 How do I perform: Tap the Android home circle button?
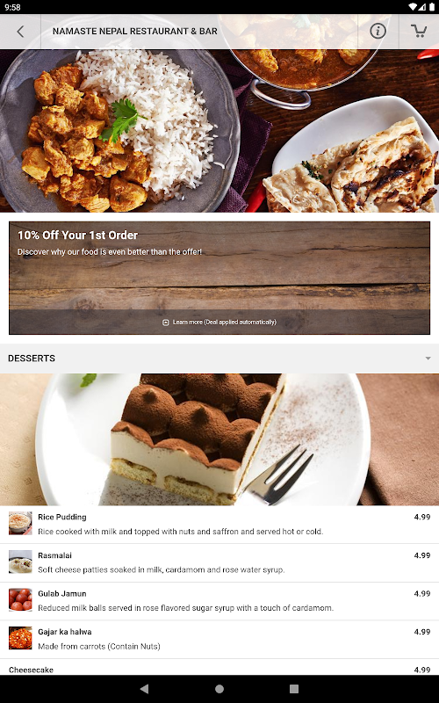point(219,689)
